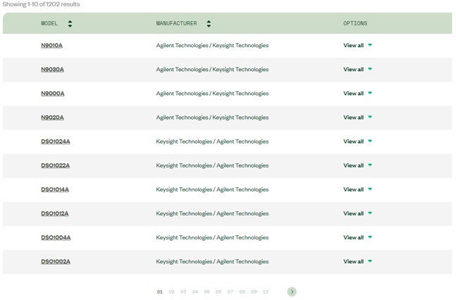Expand View all options for N9020A

click(x=357, y=118)
